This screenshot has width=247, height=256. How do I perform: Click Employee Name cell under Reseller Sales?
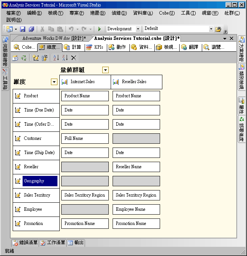pyautogui.click(x=136, y=210)
